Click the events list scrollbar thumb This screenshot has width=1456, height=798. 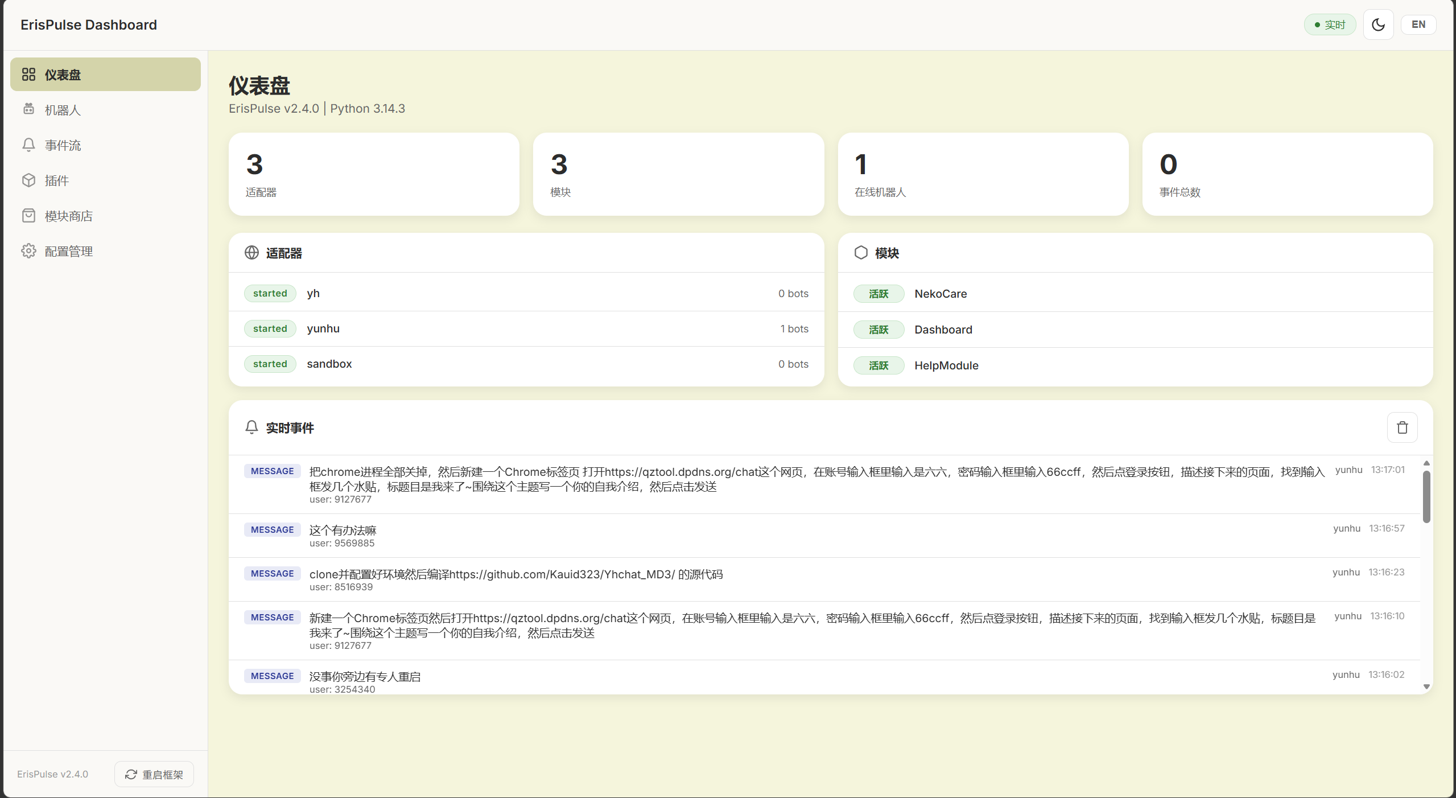click(1426, 496)
